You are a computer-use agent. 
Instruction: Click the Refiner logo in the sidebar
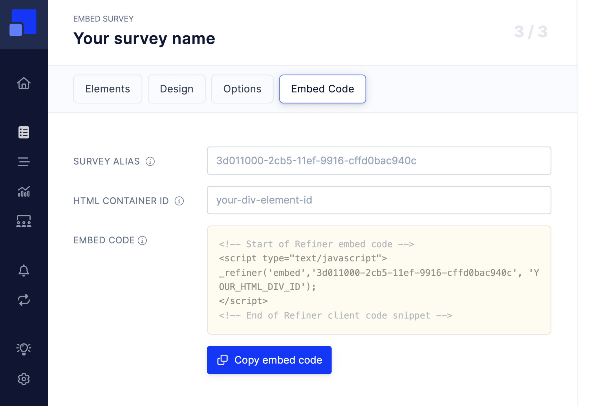pos(23,23)
